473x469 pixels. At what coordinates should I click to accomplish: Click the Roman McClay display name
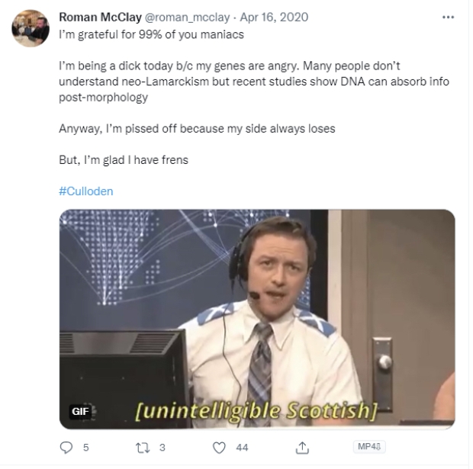pyautogui.click(x=100, y=18)
